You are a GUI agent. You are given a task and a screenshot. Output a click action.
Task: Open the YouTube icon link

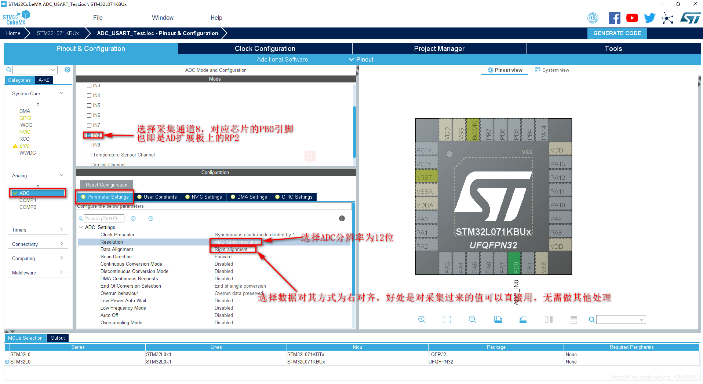pos(632,18)
